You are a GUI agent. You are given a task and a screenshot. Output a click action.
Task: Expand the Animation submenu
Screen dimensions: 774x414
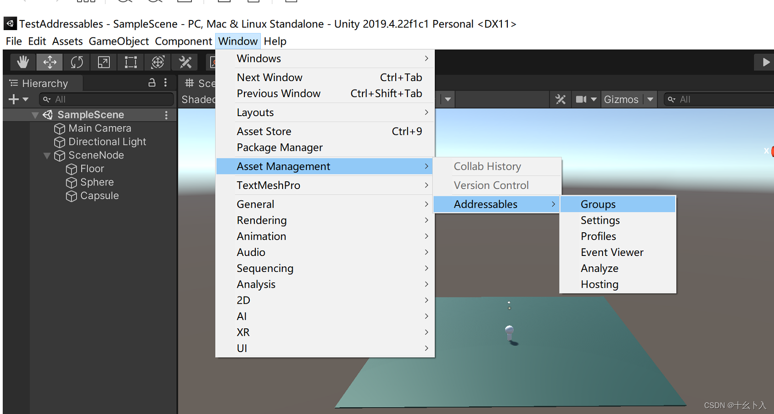[x=325, y=236]
